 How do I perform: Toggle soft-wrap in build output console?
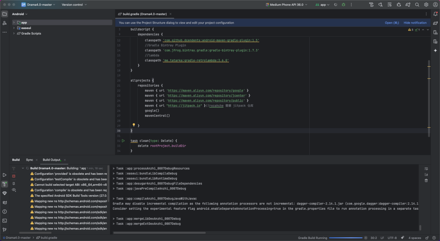(x=426, y=169)
